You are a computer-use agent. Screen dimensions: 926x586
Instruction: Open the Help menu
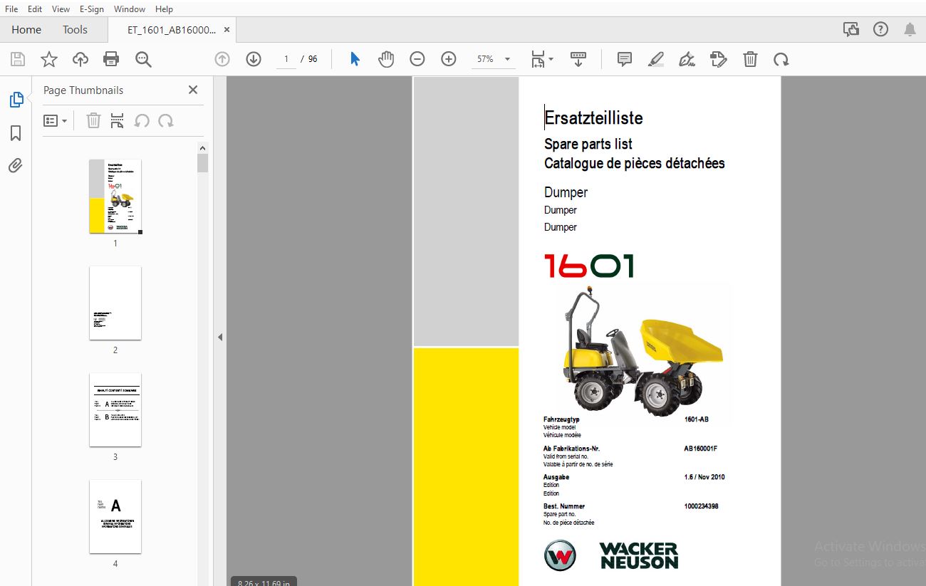pos(164,9)
